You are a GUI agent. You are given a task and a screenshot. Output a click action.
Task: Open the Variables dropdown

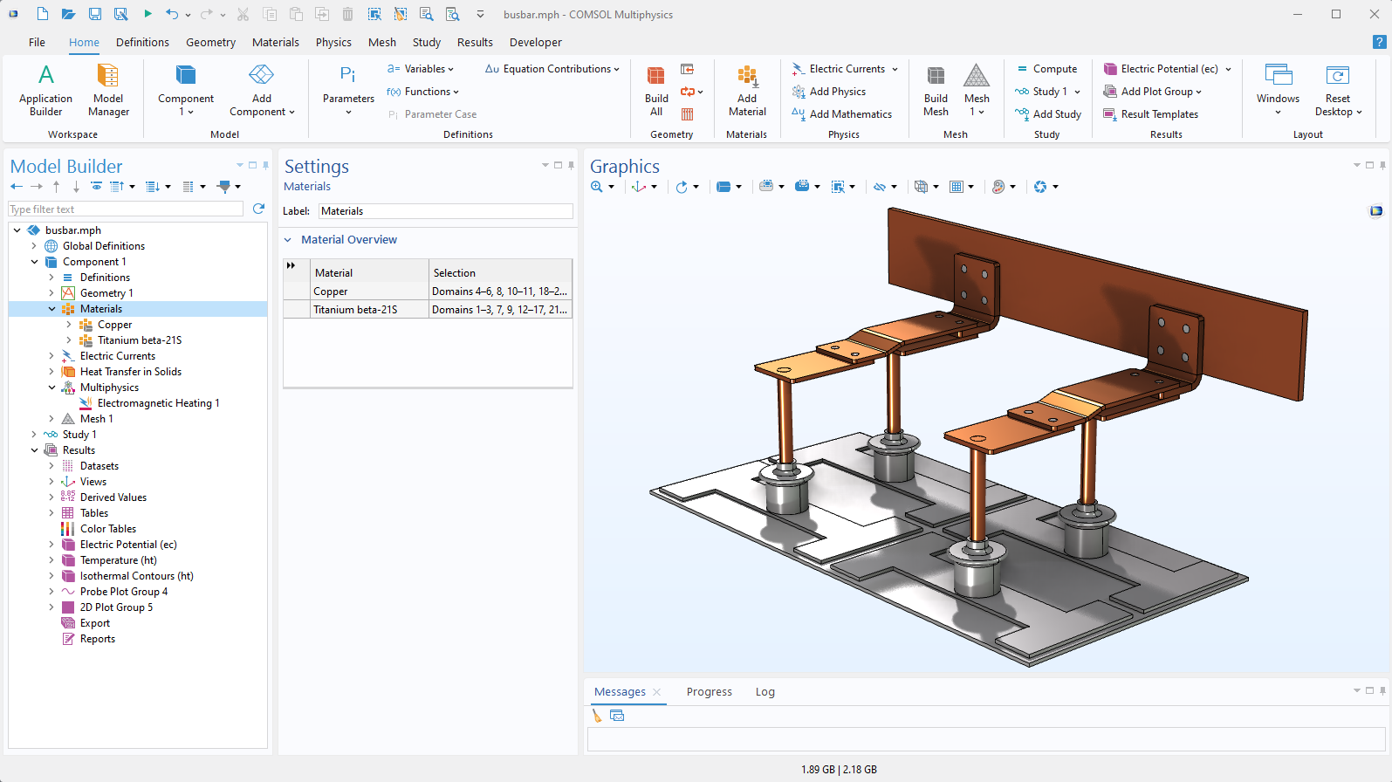point(421,69)
